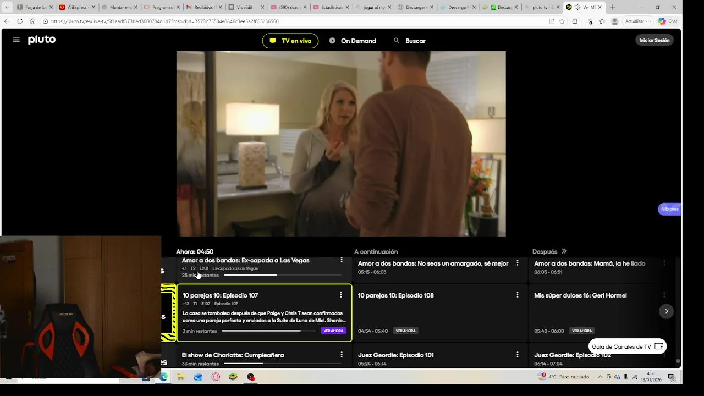Click the Actualizar browser button
The height and width of the screenshot is (396, 704).
638,21
